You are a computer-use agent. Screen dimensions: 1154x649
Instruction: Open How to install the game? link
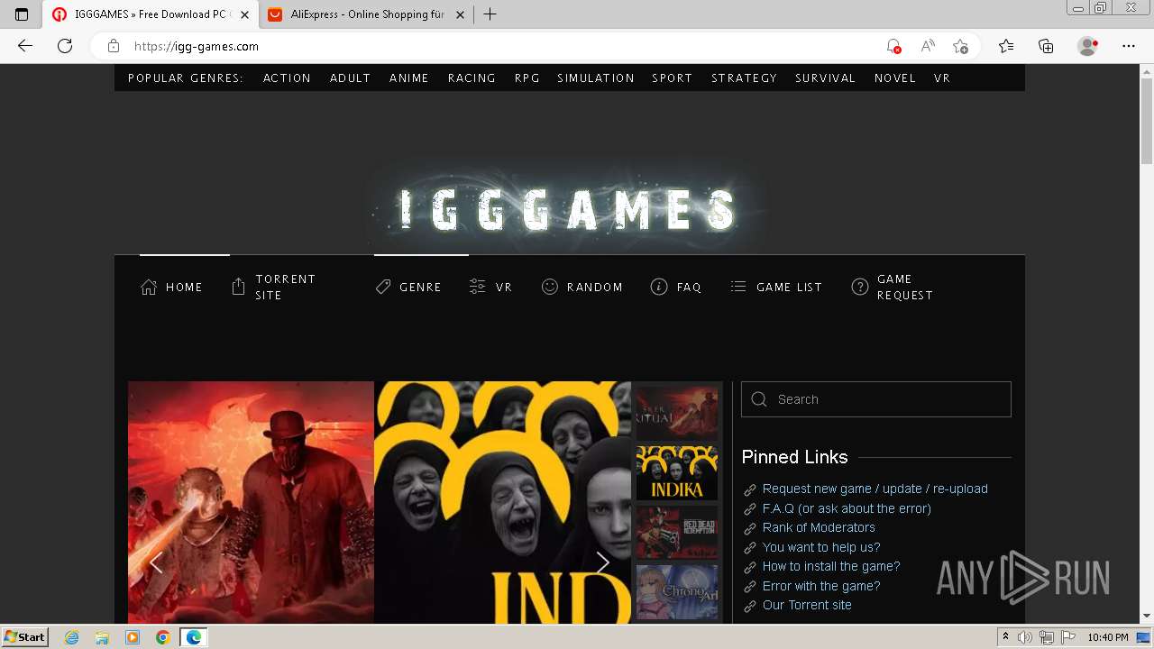point(831,566)
